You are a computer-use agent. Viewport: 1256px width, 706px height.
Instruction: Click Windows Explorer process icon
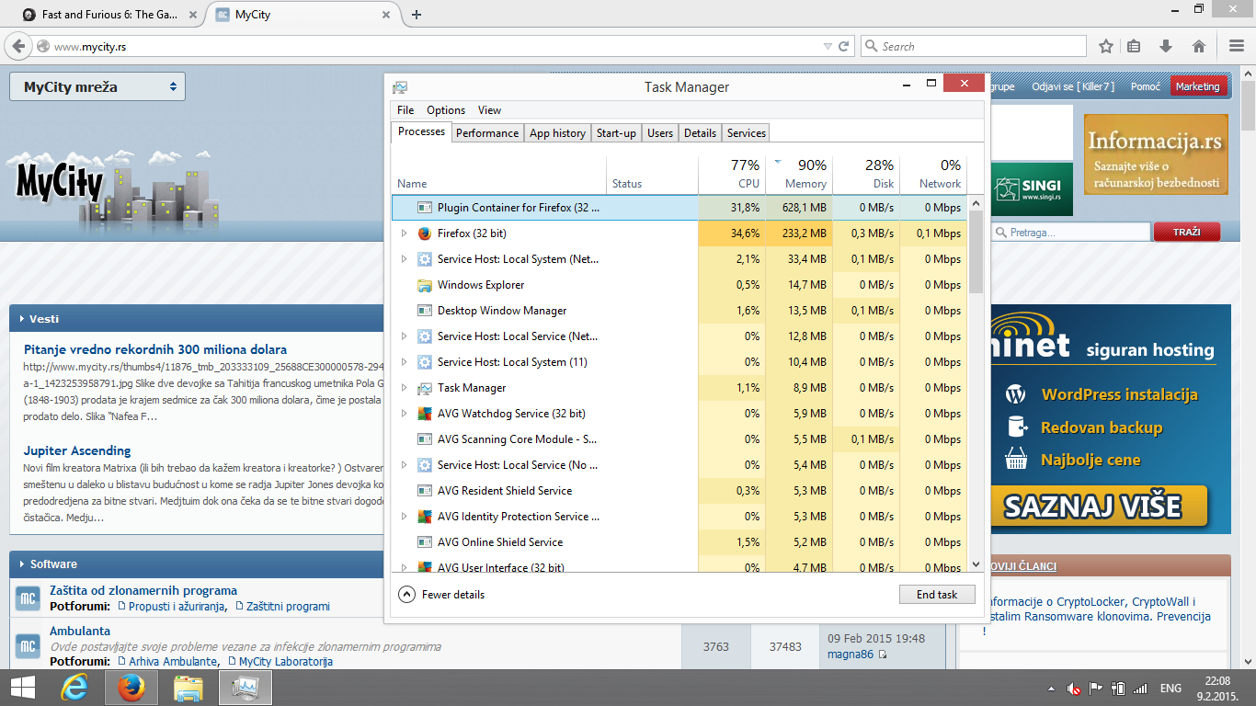point(425,285)
